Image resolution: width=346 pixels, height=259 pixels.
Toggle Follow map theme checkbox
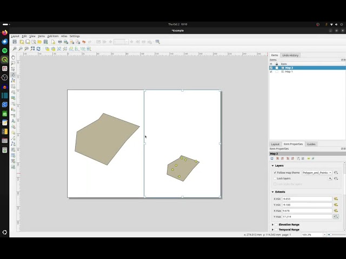[x=275, y=173]
